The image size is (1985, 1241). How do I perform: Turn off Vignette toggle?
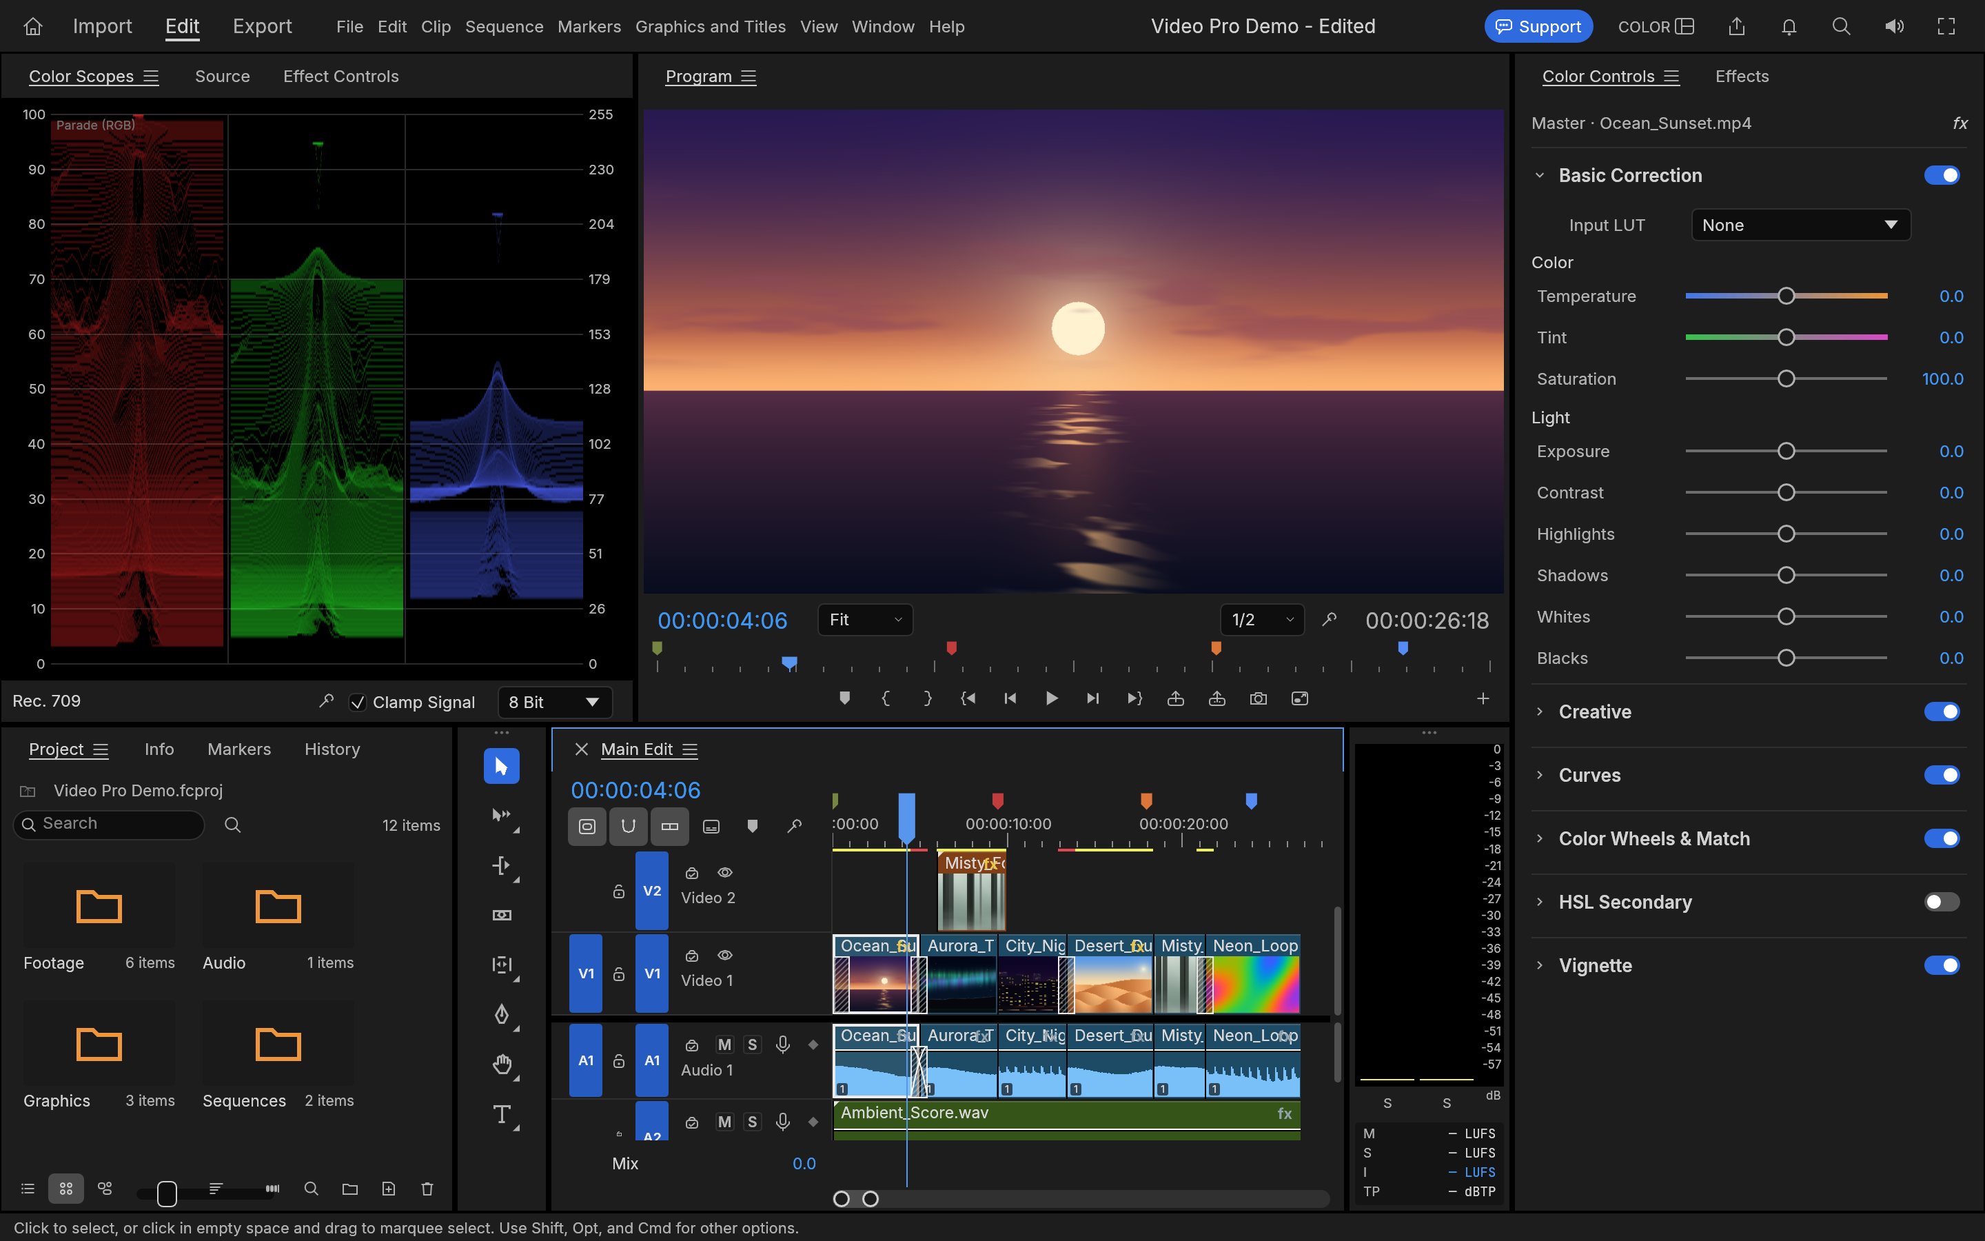[1942, 965]
